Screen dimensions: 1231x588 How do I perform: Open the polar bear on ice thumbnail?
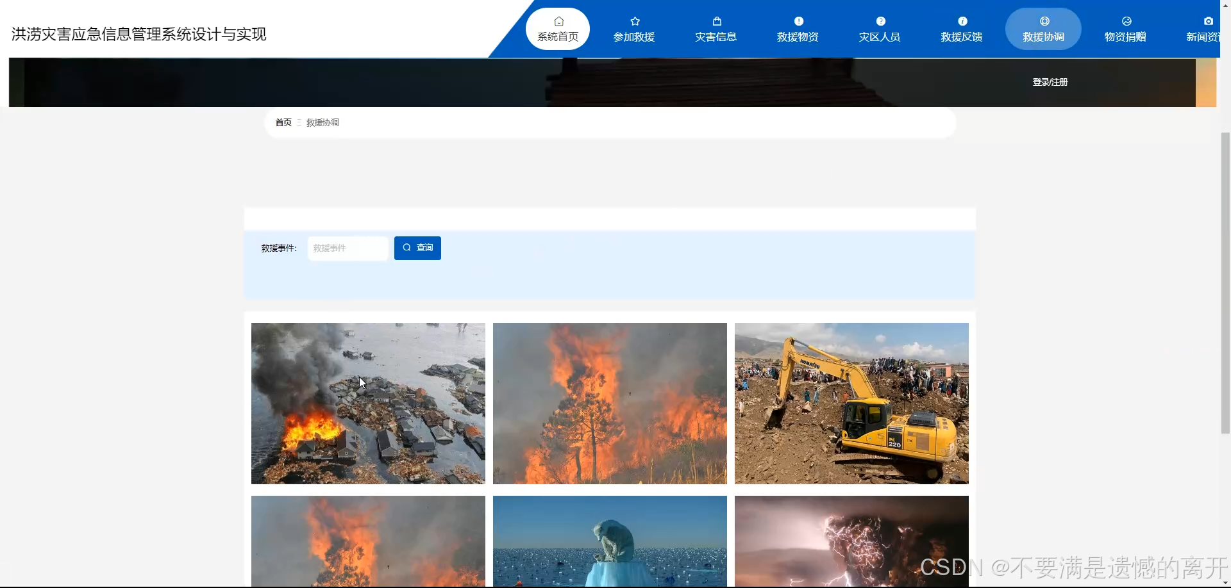610,541
